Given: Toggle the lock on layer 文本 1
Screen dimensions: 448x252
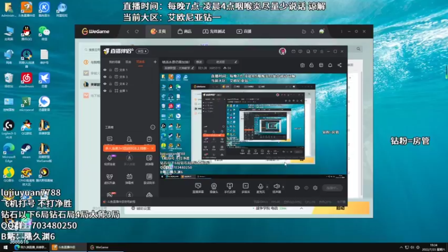Looking at the screenshot, I should pos(110,69).
